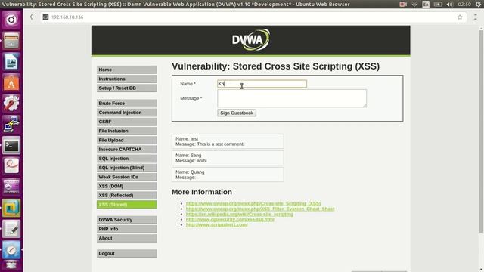Click the DVWA logo in the header
Image resolution: width=484 pixels, height=272 pixels.
tap(250, 40)
